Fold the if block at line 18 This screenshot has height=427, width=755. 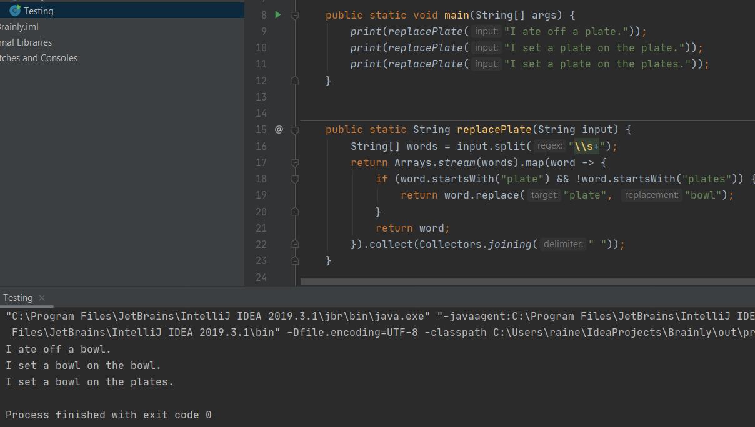tap(295, 179)
